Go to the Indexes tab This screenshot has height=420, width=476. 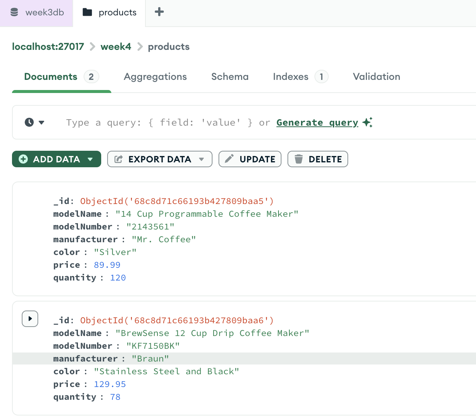[301, 77]
